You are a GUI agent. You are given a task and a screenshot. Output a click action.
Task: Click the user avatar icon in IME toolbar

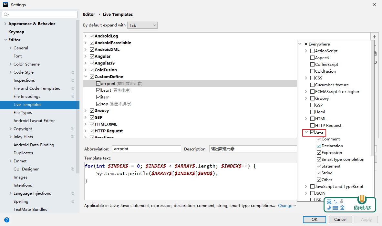point(342,201)
